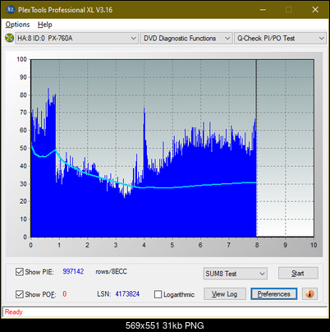330x332 pixels.
Task: Click the orange info icon button
Action: (x=309, y=294)
